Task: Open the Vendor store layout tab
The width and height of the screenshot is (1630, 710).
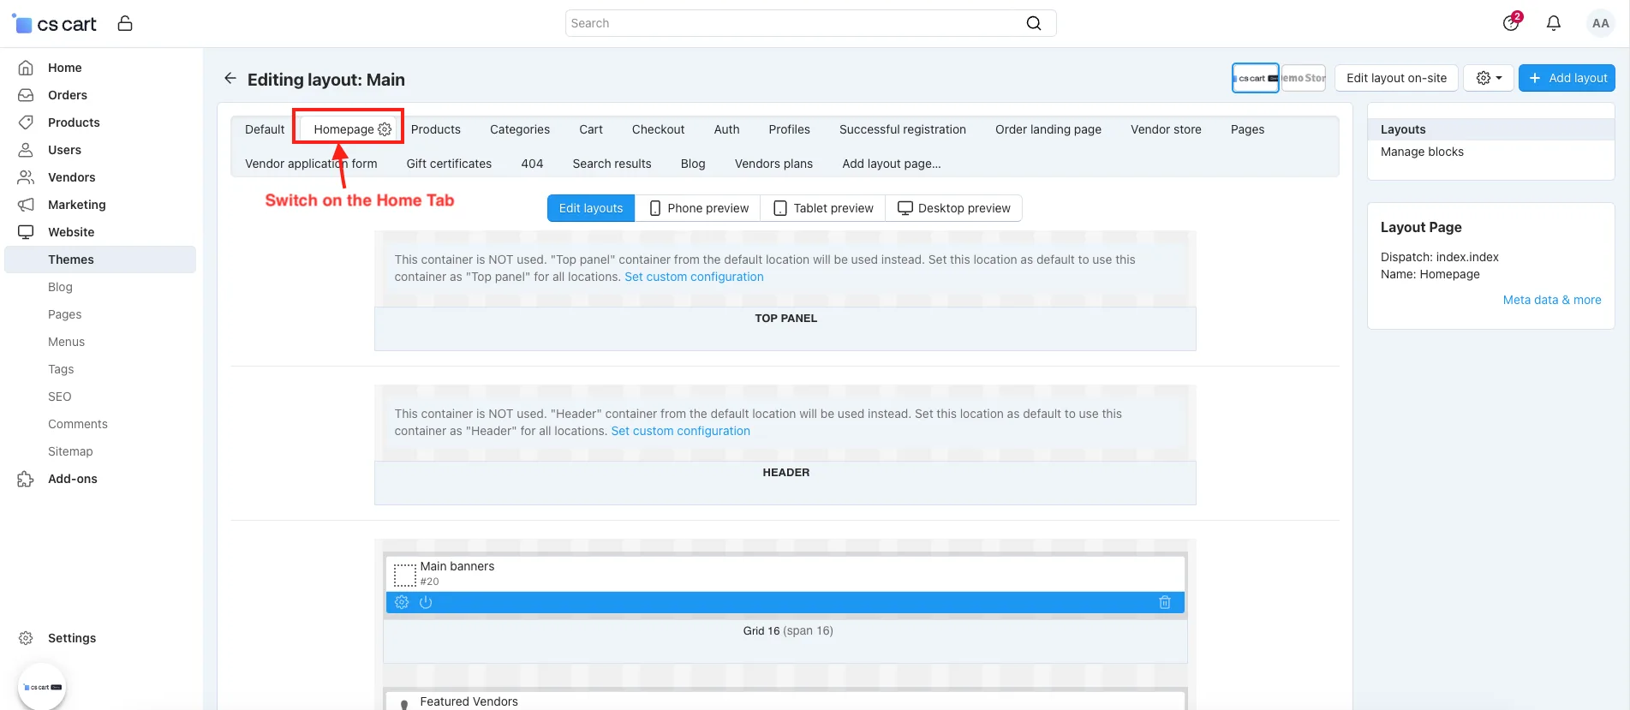Action: pos(1166,129)
